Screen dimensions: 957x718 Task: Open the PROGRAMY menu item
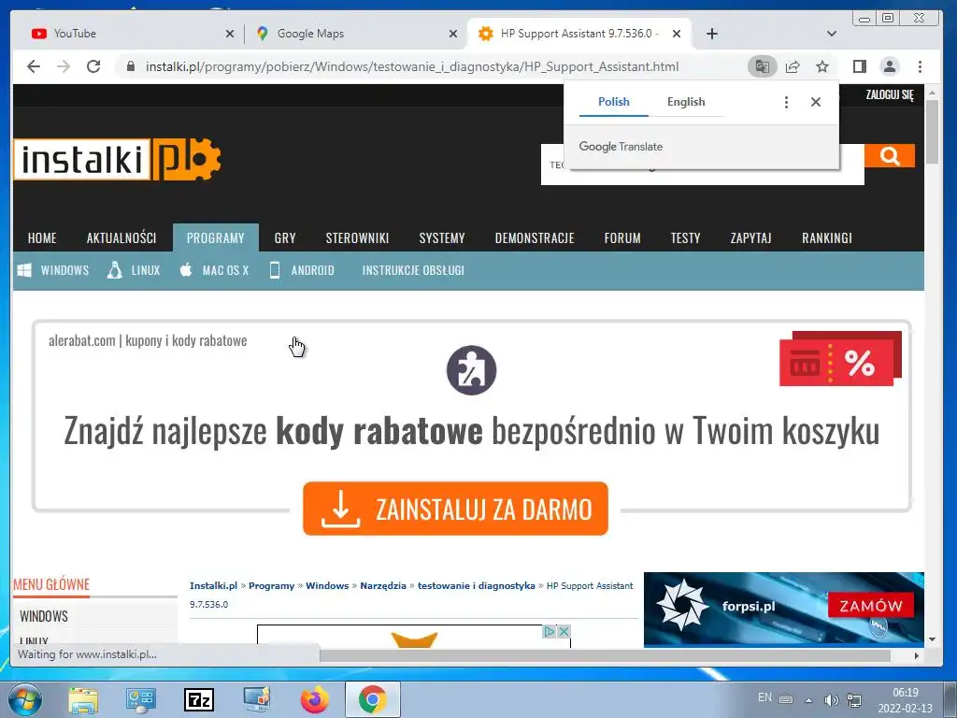[x=216, y=238]
